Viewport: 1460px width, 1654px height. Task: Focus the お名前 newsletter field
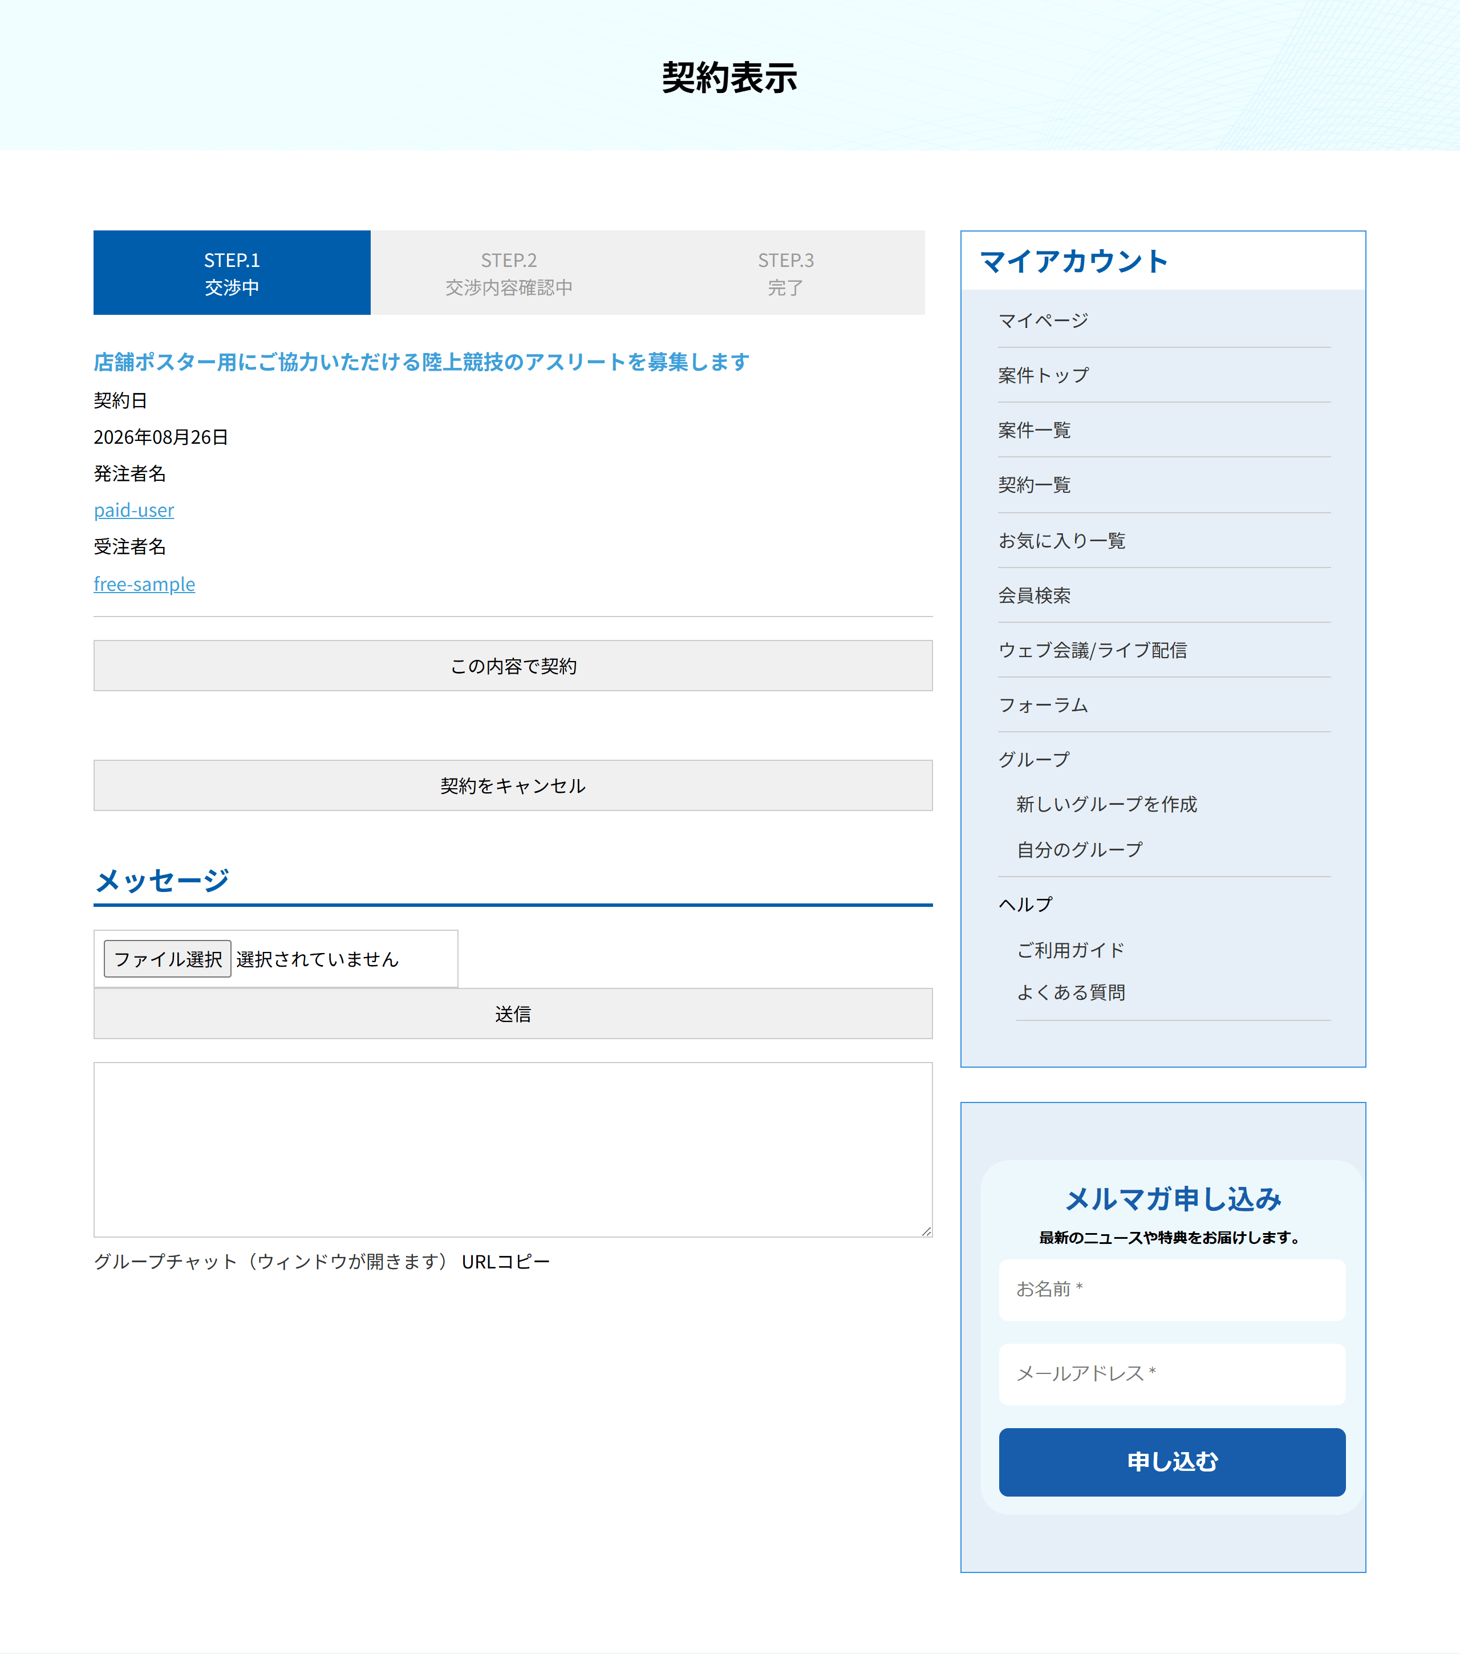(x=1172, y=1290)
